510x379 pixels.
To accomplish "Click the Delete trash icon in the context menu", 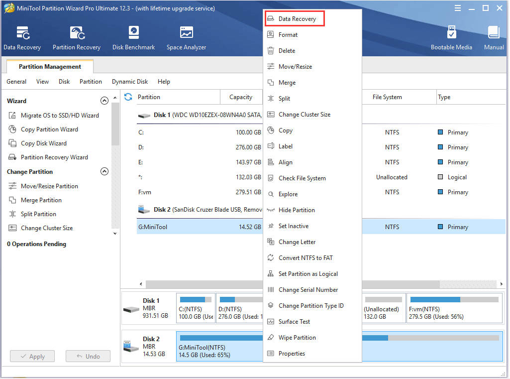I will click(271, 50).
